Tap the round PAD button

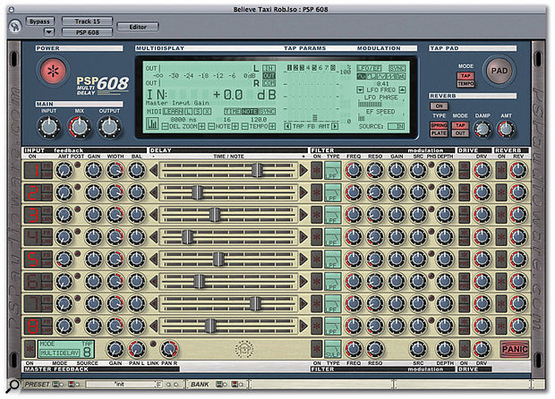pos(499,71)
